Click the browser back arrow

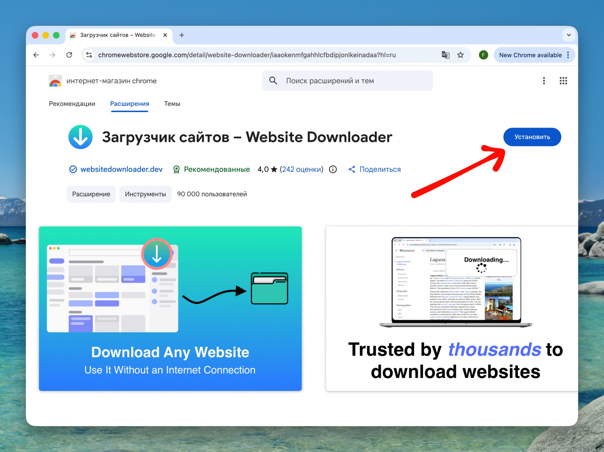click(36, 55)
